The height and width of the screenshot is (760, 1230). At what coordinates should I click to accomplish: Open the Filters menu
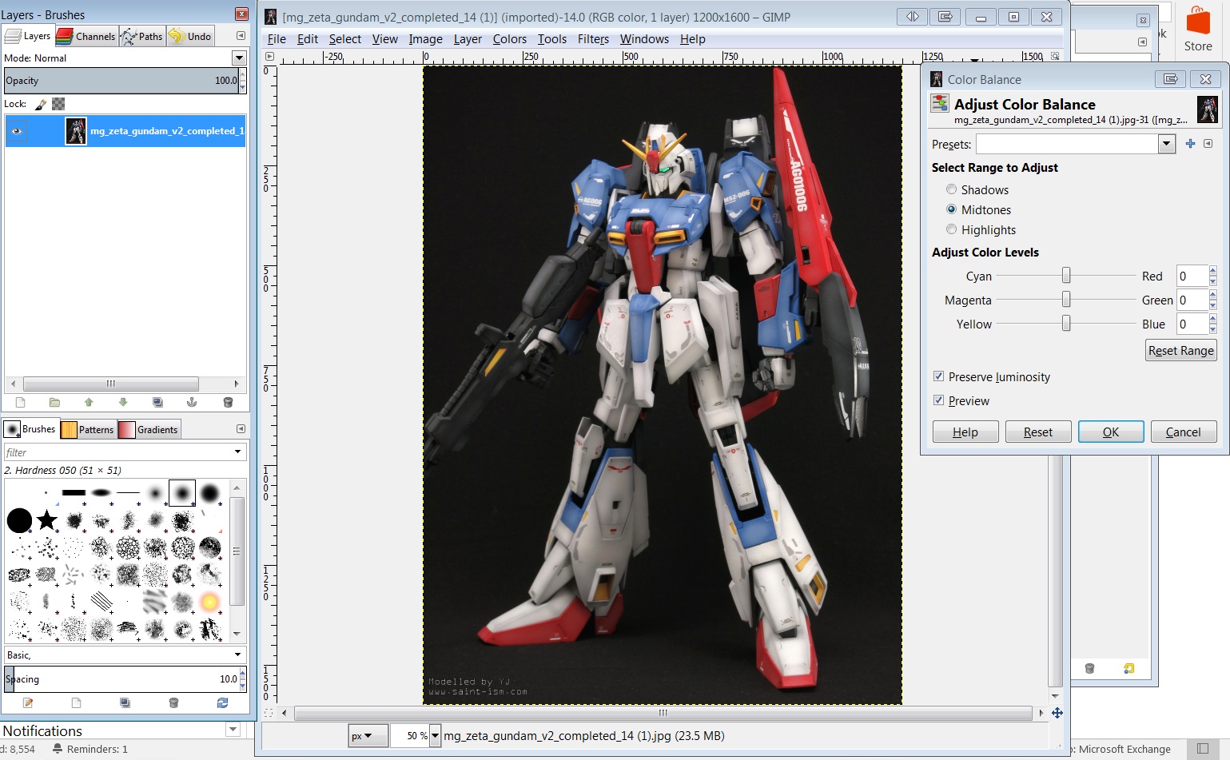(x=593, y=39)
